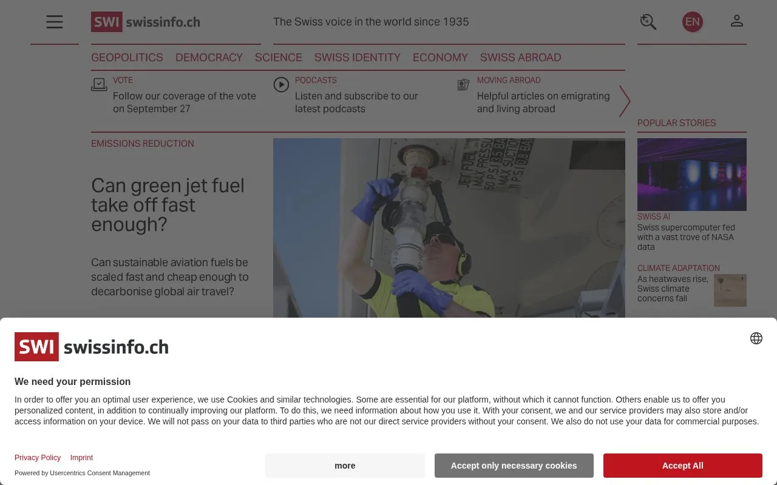Open the September 27 vote coverage link
Screen dimensions: 777x485
click(x=185, y=102)
